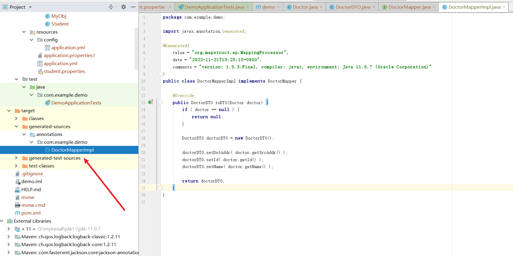Viewport: 513px width, 256px height.
Task: Close the DoctorDTO.java tab
Action: [374, 7]
